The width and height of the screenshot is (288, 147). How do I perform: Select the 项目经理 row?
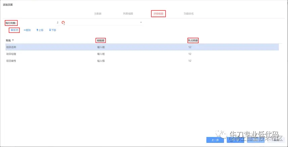pos(142,54)
